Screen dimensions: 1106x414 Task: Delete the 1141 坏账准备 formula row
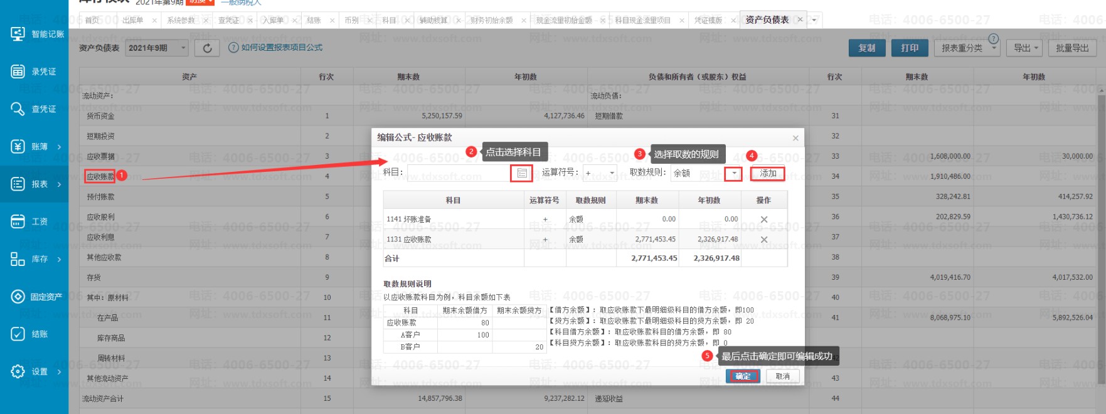pyautogui.click(x=763, y=220)
